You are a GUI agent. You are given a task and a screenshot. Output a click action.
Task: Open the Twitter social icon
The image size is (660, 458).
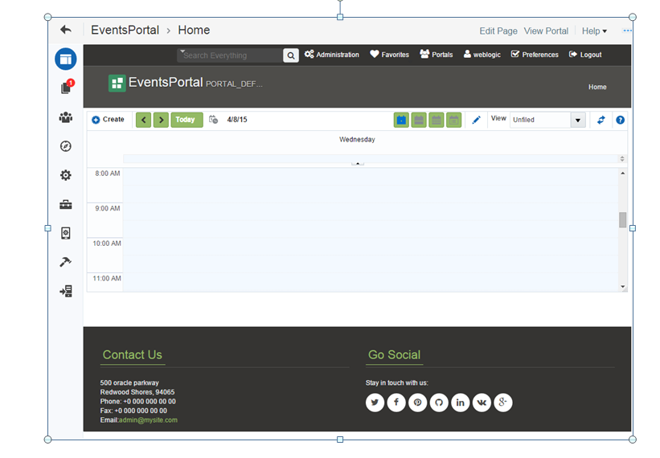click(375, 403)
